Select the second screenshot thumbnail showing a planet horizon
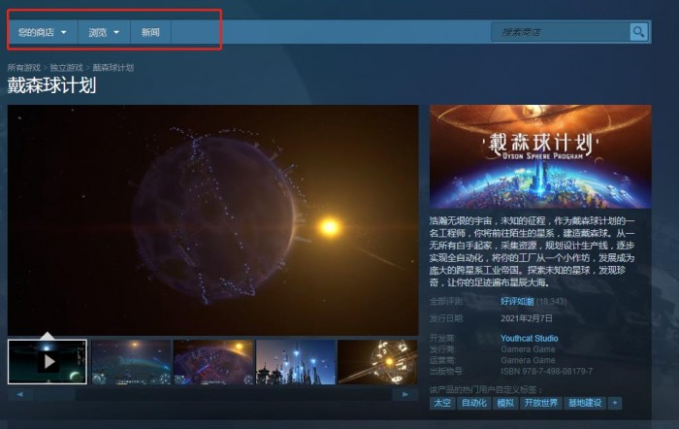This screenshot has height=429, width=679. [131, 362]
